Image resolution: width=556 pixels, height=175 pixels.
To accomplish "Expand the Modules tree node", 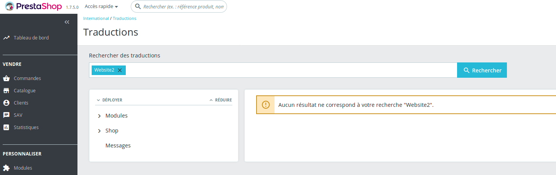I will point(99,116).
